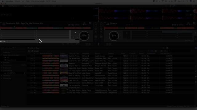The width and height of the screenshot is (197, 110).
Task: Sort by the Intérprete column header
Action: (86, 53)
